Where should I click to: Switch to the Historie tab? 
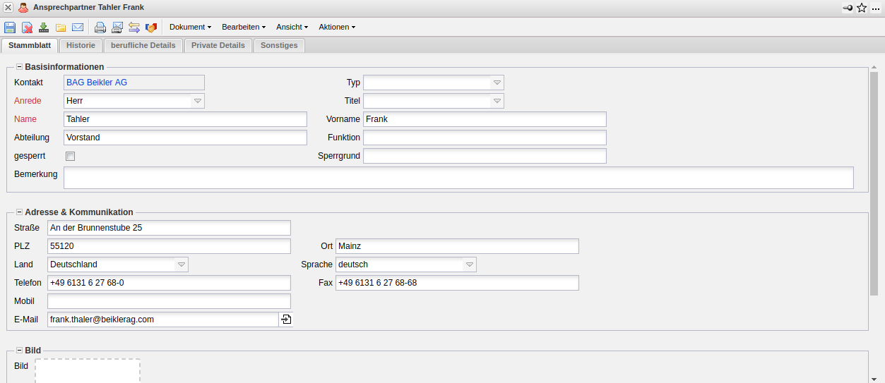(81, 45)
